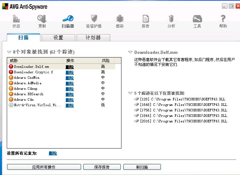Click the memory chip icon beside trace [1648]
Screen dimensions: 240x175
(x=136, y=105)
